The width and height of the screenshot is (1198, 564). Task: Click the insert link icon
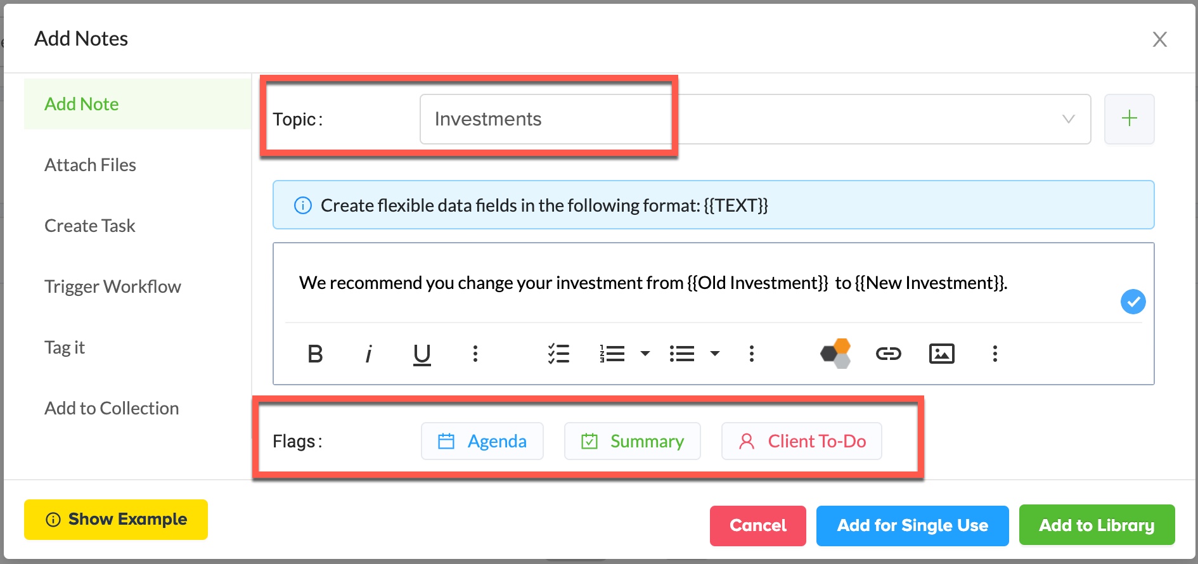tap(888, 354)
